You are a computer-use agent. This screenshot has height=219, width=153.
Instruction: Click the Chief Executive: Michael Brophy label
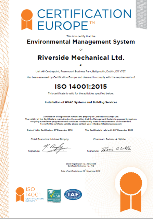pyautogui.click(x=50, y=139)
